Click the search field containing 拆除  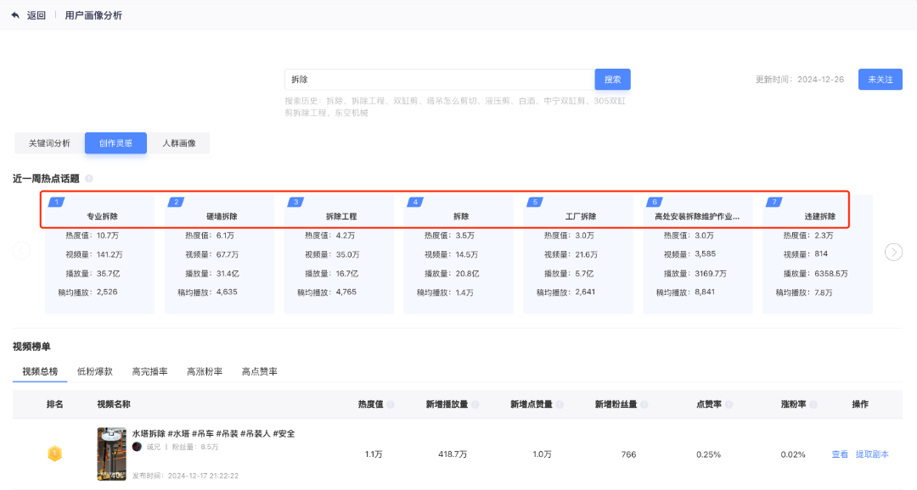pyautogui.click(x=439, y=80)
